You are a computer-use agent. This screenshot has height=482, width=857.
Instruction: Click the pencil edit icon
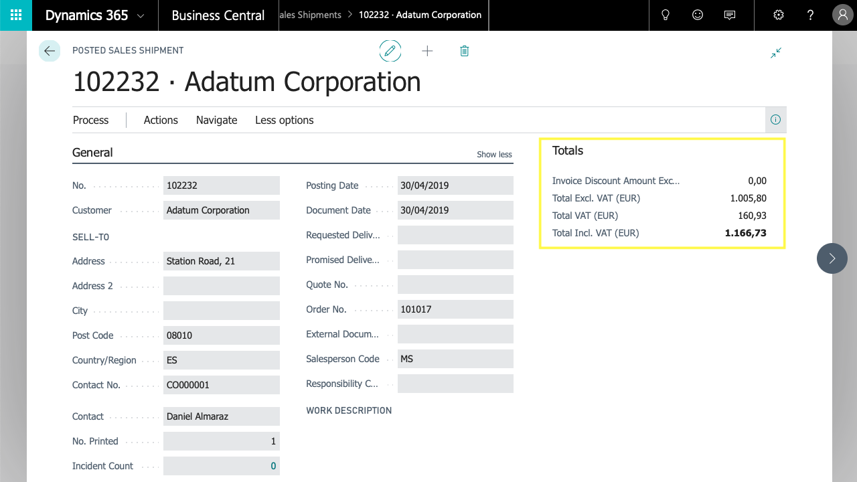pos(390,51)
